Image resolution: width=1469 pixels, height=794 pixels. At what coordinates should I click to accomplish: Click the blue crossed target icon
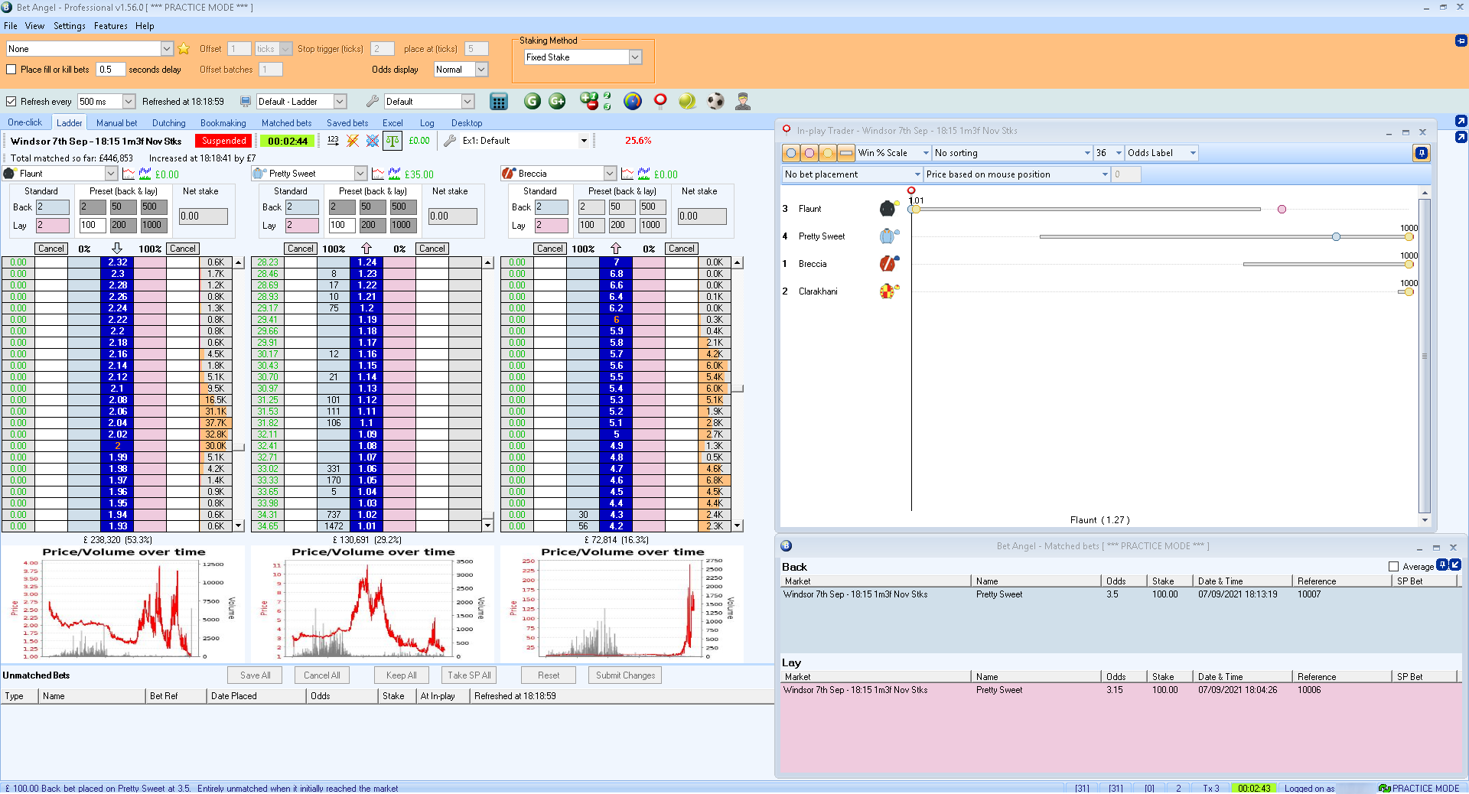[x=373, y=141]
